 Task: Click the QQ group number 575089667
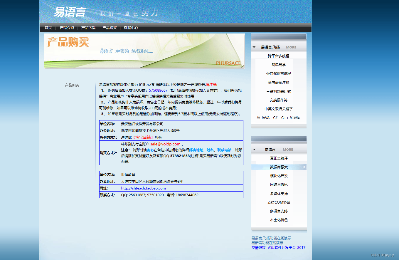tap(158, 90)
